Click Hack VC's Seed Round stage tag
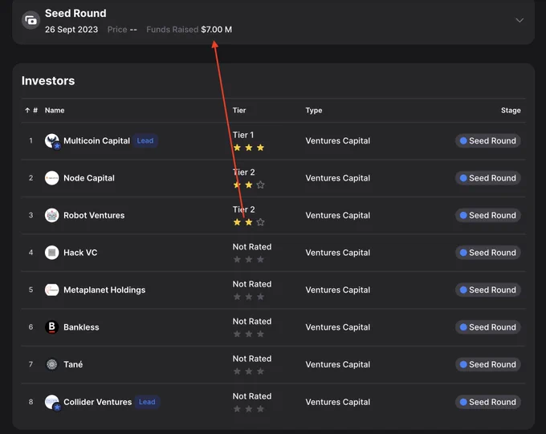This screenshot has width=546, height=434. pyautogui.click(x=488, y=253)
